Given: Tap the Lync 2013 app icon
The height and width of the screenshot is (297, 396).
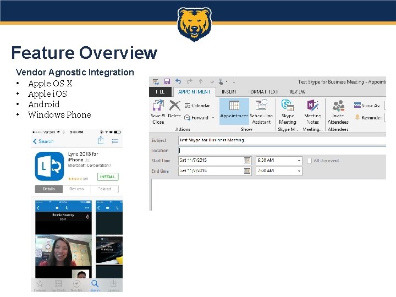Looking at the screenshot, I should coord(50,166).
